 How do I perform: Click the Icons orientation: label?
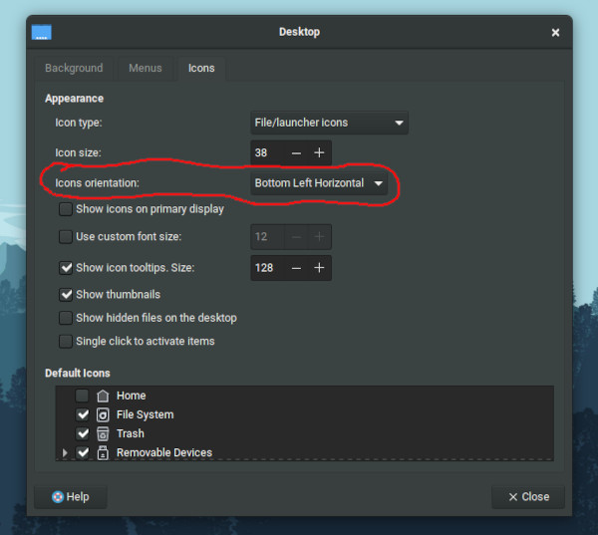(x=98, y=183)
